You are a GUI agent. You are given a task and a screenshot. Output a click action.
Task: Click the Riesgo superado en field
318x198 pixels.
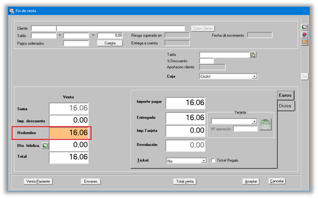(x=177, y=35)
